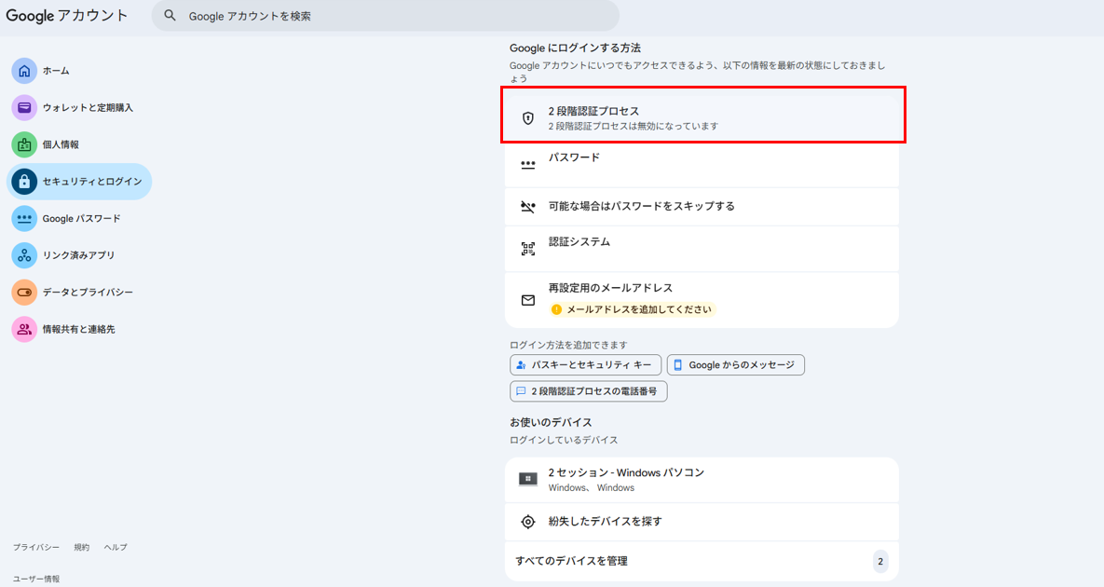Screen dimensions: 1104x587
Task: Click the recovery email envelope icon
Action: [x=528, y=301]
